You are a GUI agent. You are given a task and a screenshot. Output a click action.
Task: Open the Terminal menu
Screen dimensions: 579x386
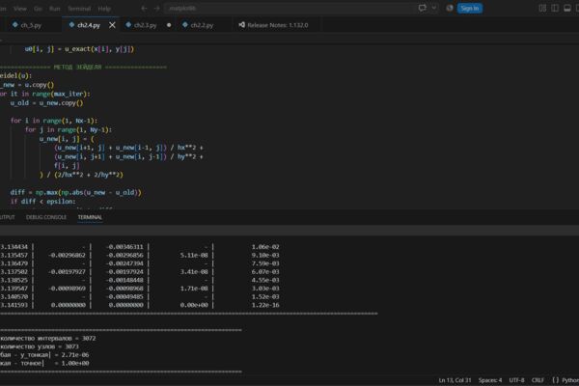79,8
